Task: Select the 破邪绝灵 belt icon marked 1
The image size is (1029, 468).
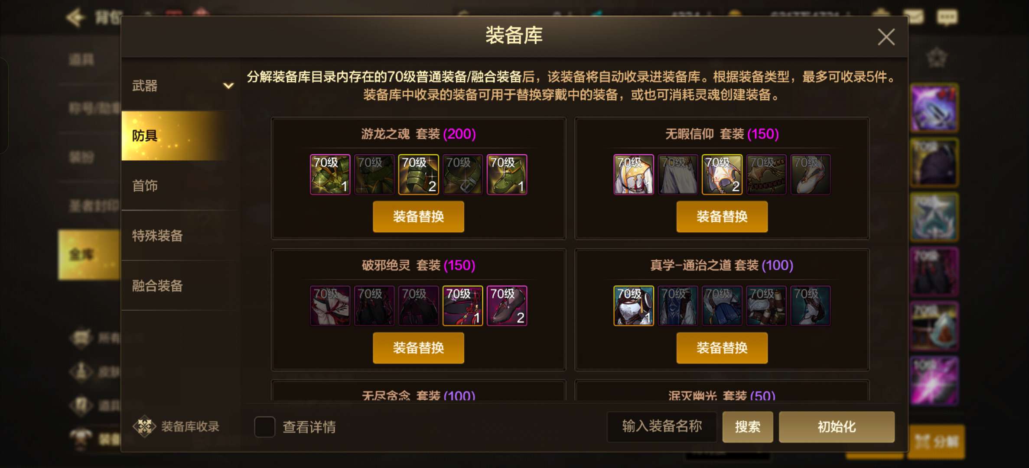Action: pos(462,306)
